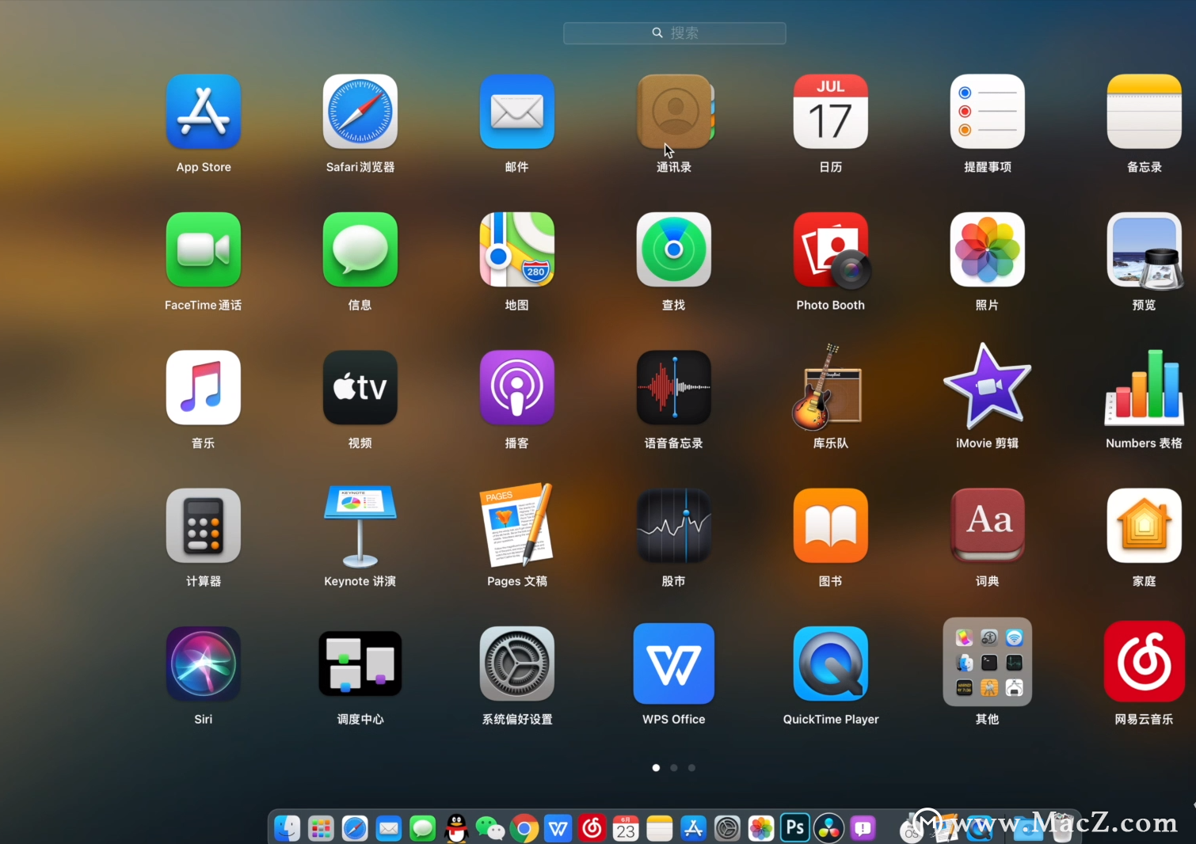The width and height of the screenshot is (1196, 844).
Task: Open 预览 preview app
Action: pyautogui.click(x=1145, y=249)
